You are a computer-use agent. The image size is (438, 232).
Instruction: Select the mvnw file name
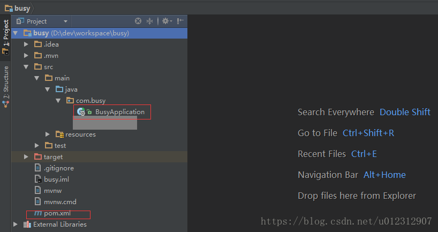pos(53,190)
